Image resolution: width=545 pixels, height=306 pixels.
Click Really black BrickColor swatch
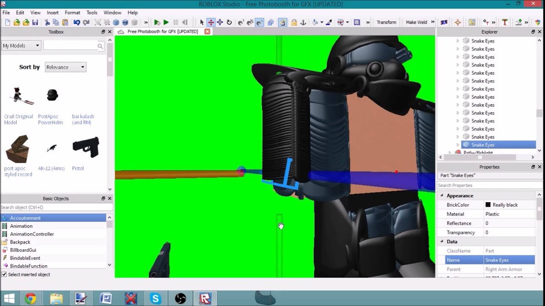pyautogui.click(x=488, y=205)
